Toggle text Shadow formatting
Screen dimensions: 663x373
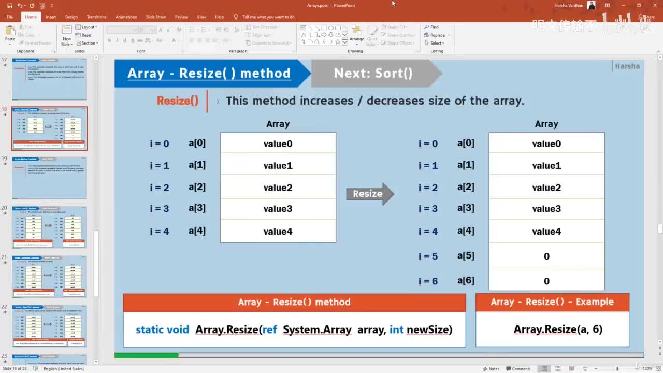click(x=132, y=40)
